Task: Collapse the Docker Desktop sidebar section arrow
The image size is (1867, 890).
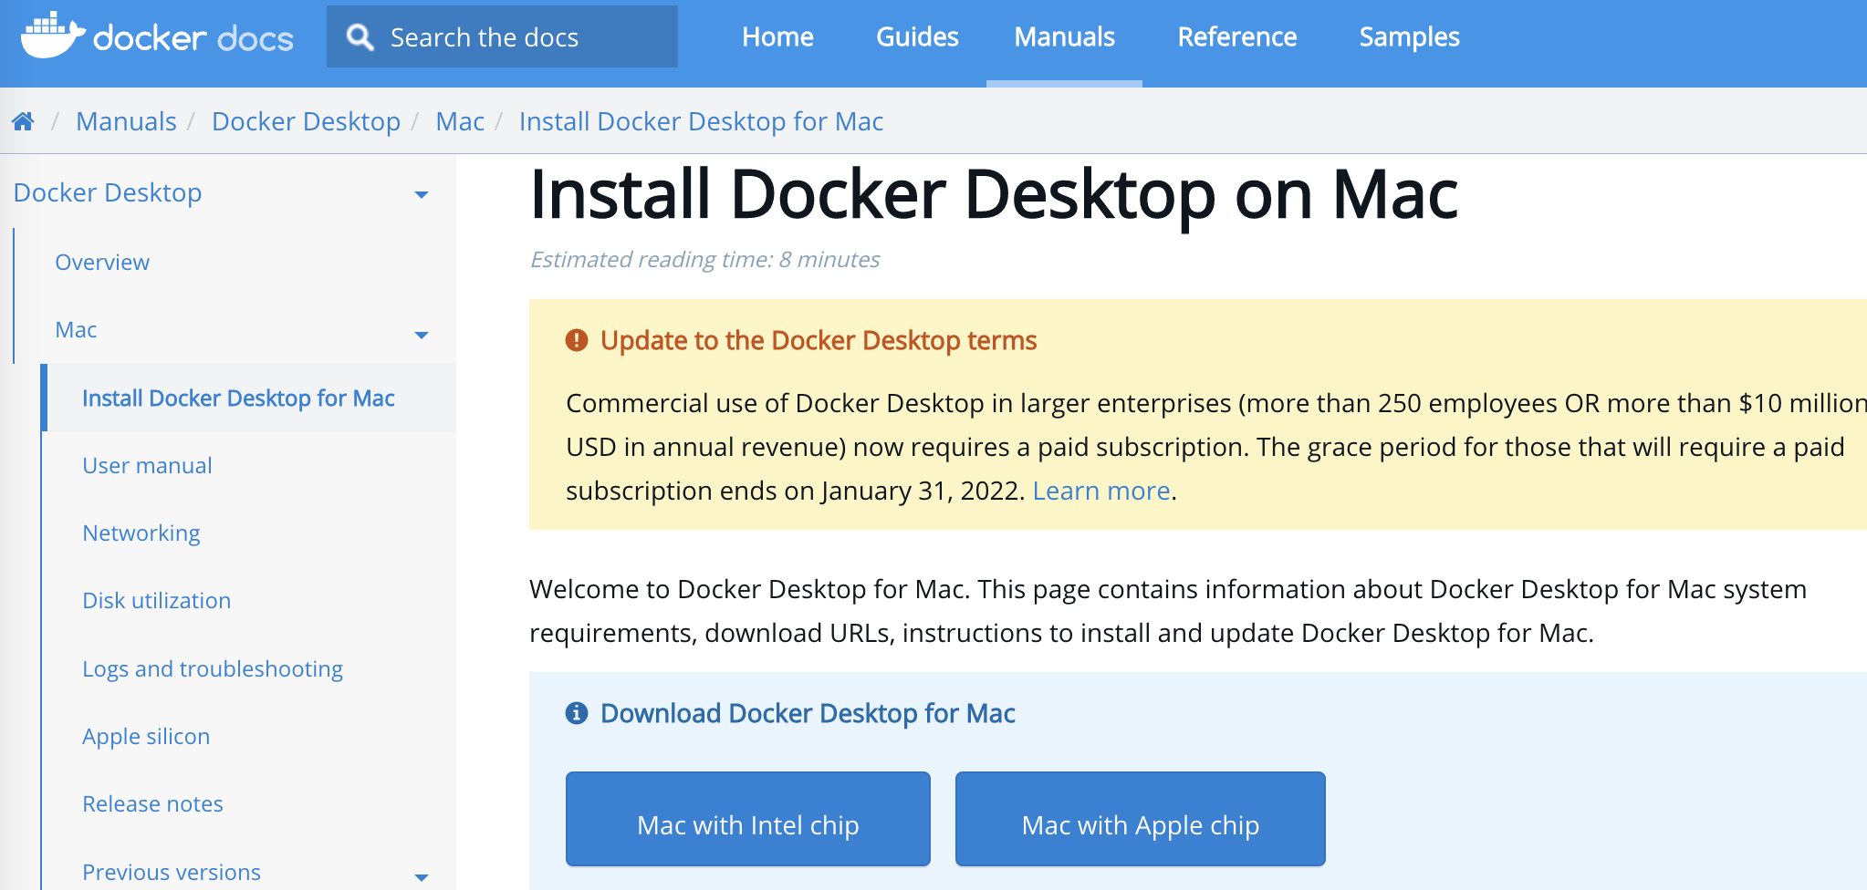Action: tap(422, 194)
